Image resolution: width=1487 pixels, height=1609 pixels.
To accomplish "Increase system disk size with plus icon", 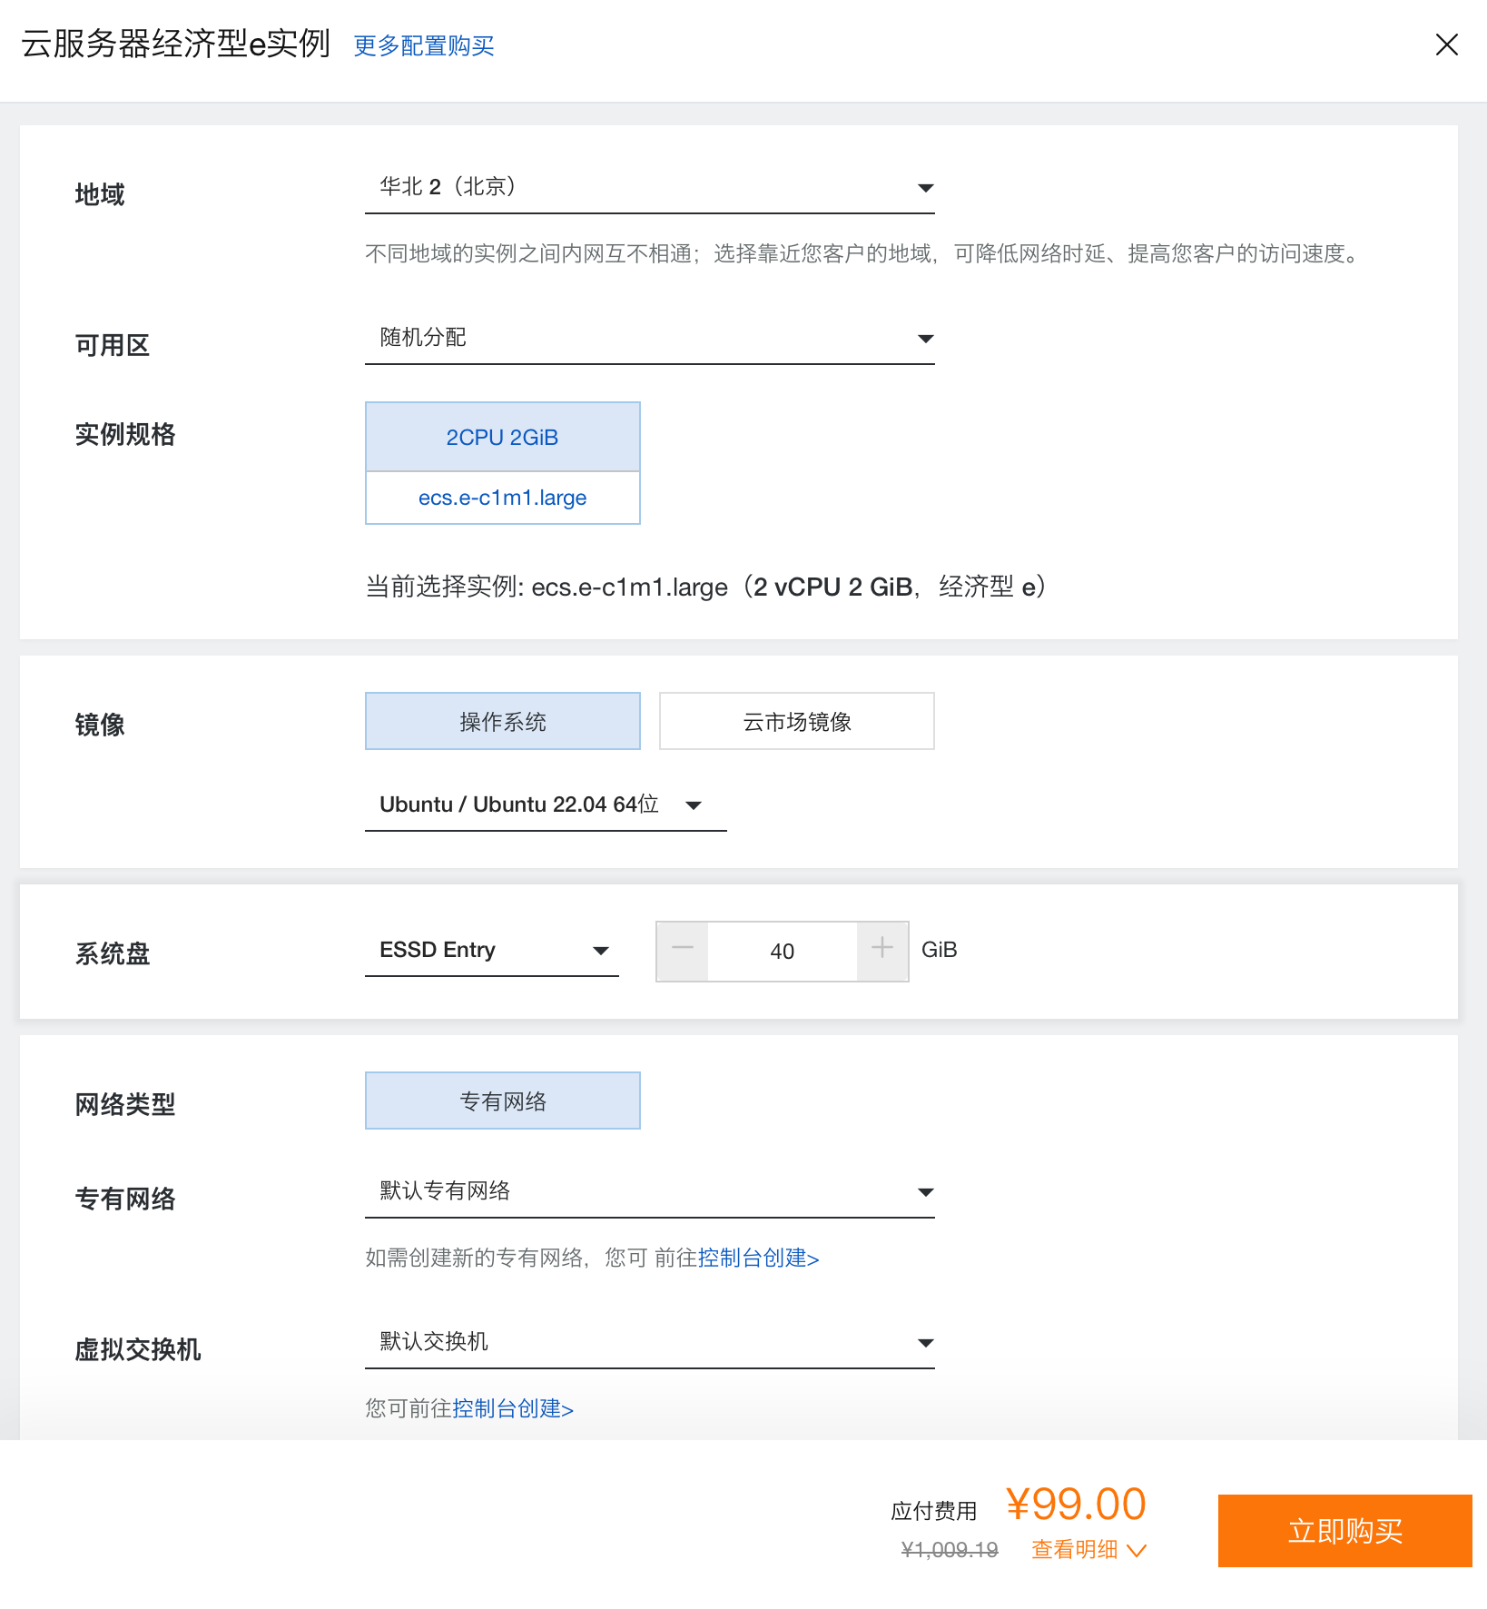I will (882, 951).
